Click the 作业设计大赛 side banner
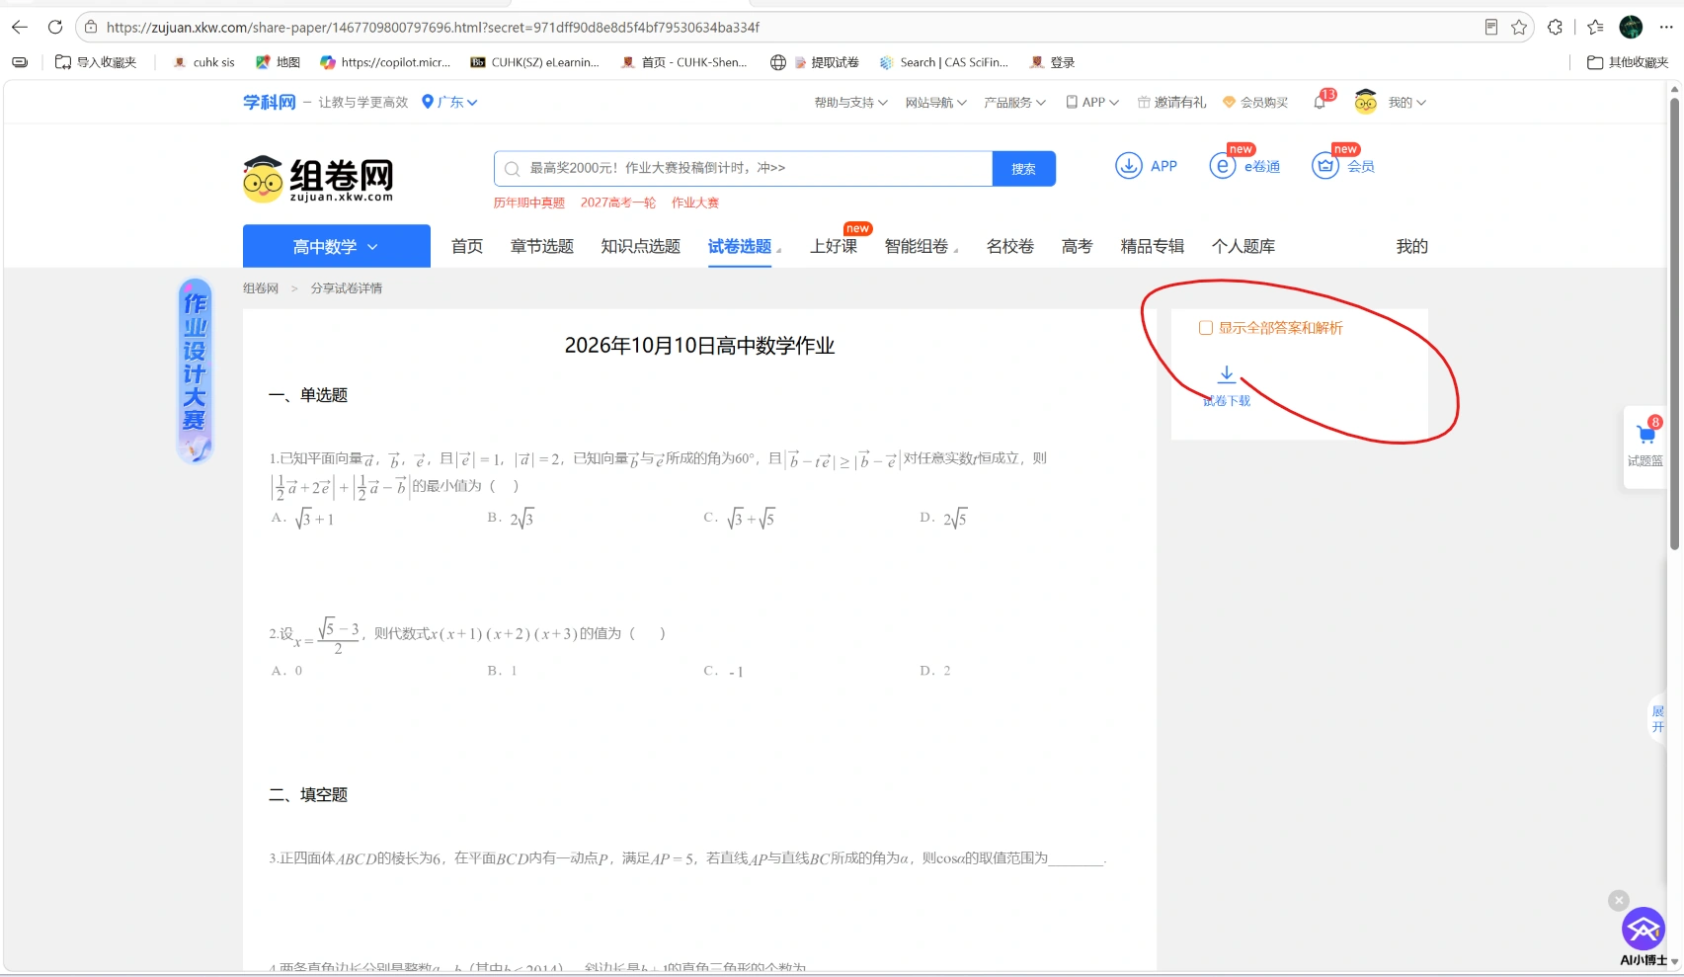1684x977 pixels. pyautogui.click(x=195, y=370)
